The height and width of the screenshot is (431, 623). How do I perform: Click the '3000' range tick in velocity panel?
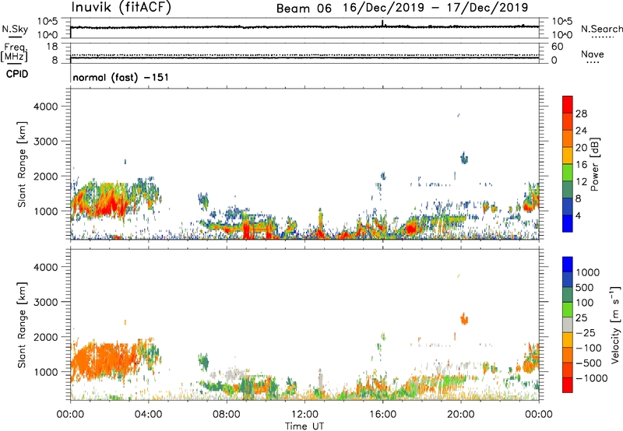click(x=45, y=302)
